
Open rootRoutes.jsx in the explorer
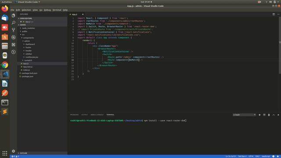click(32, 57)
